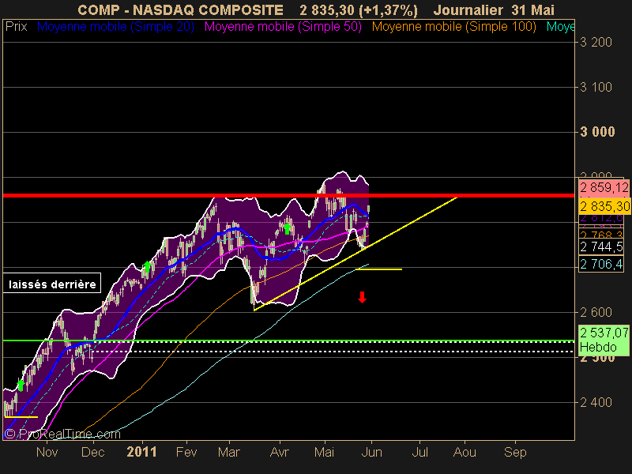Click the 'laissés derrière' annotation box
This screenshot has width=632, height=474.
pyautogui.click(x=52, y=284)
